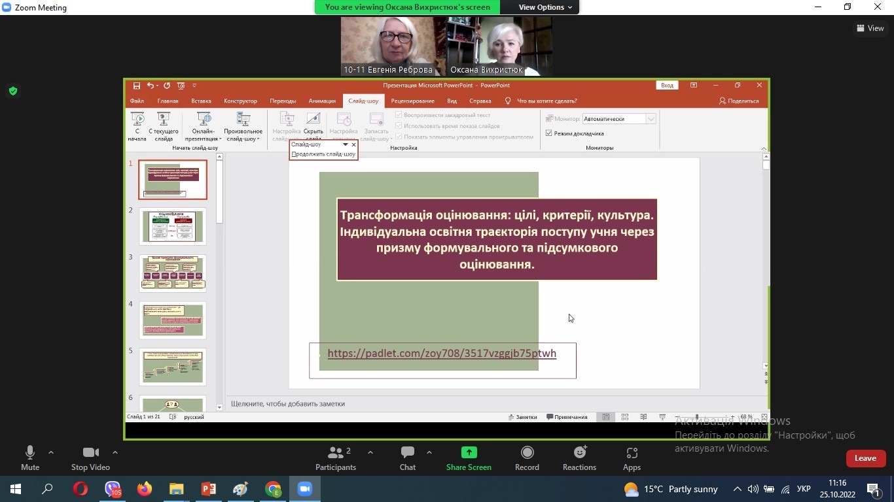Open the Zoom Chat panel

(x=408, y=458)
